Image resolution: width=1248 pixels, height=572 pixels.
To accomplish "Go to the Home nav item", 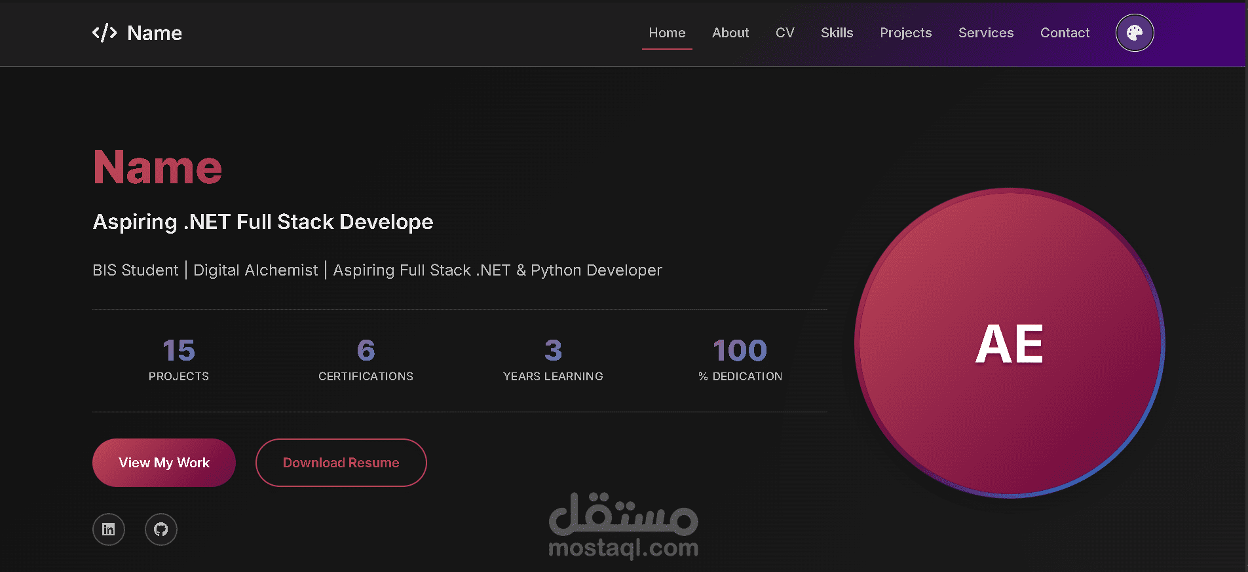I will point(667,33).
